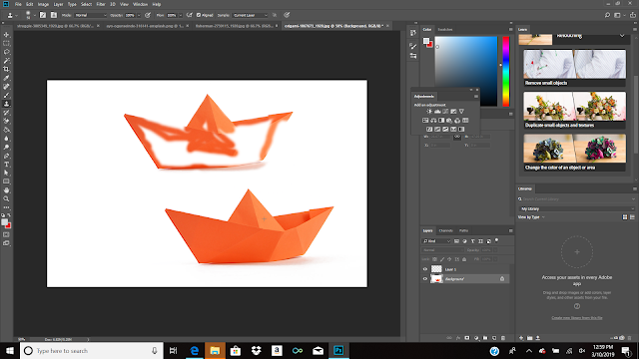Select the Dodge tool
Image resolution: width=639 pixels, height=359 pixels.
pyautogui.click(x=7, y=147)
